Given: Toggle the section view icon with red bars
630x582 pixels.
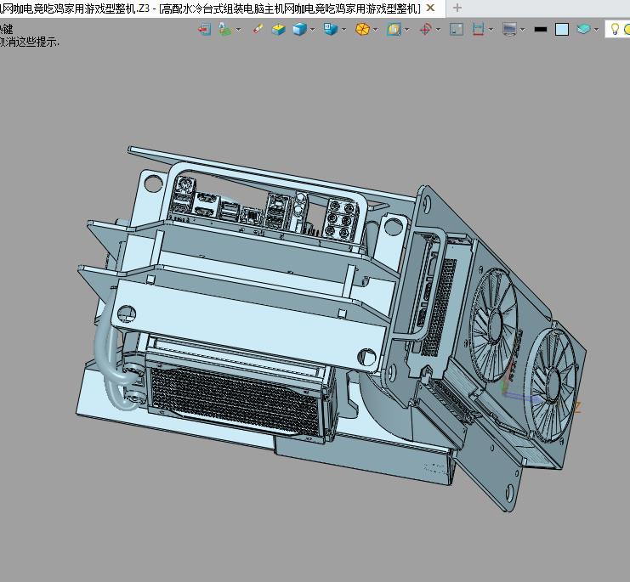Looking at the screenshot, I should coord(479,29).
